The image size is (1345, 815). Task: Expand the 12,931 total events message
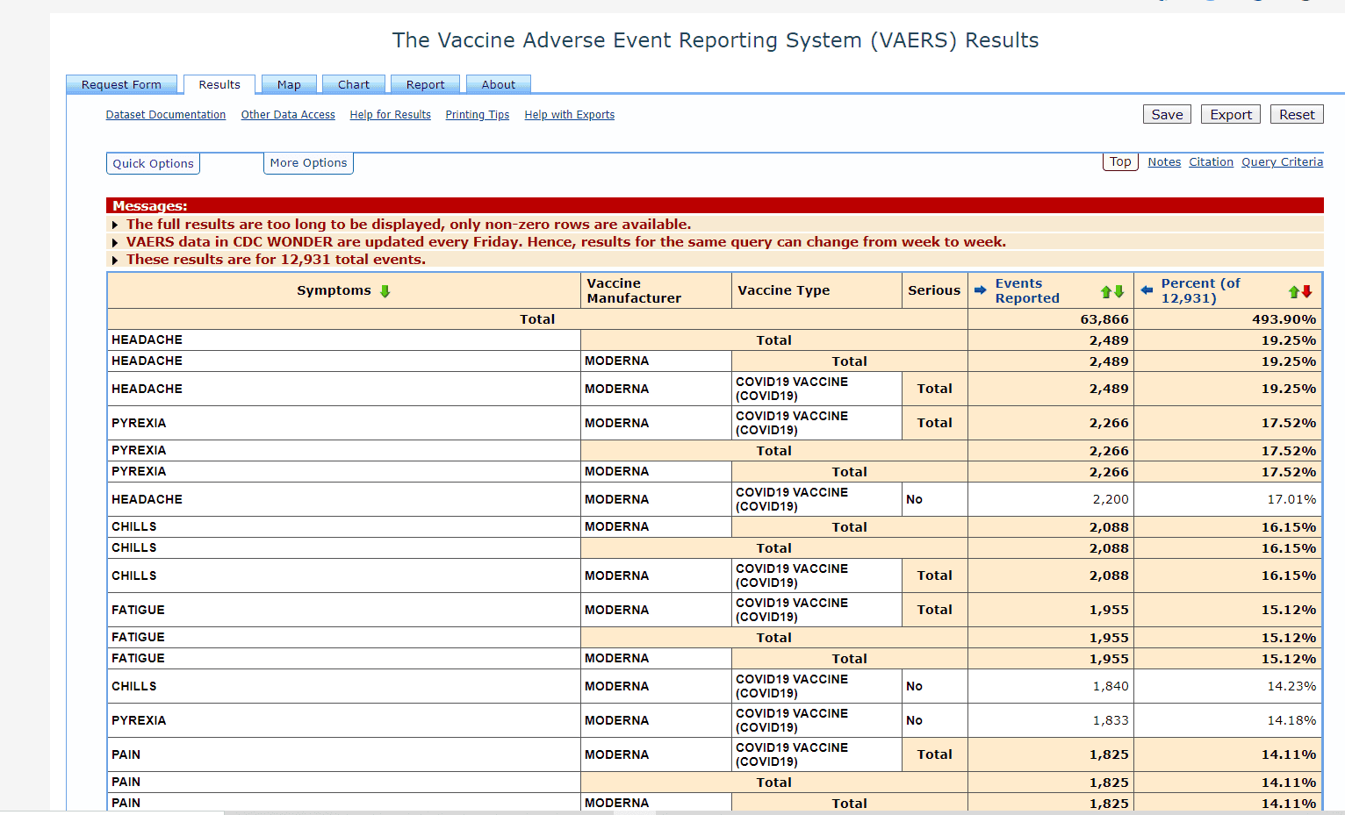(x=115, y=260)
